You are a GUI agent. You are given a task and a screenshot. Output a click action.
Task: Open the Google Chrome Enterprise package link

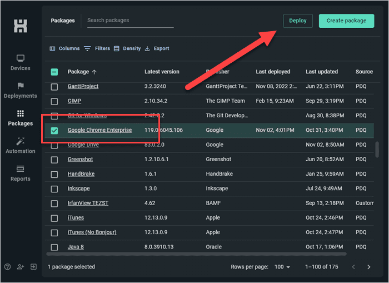coord(99,130)
